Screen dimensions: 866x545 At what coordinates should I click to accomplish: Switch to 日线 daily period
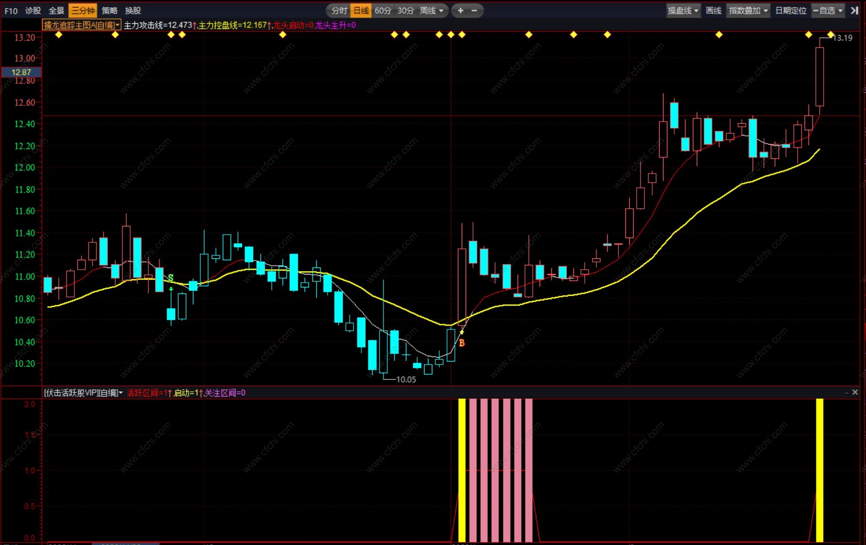(x=361, y=11)
